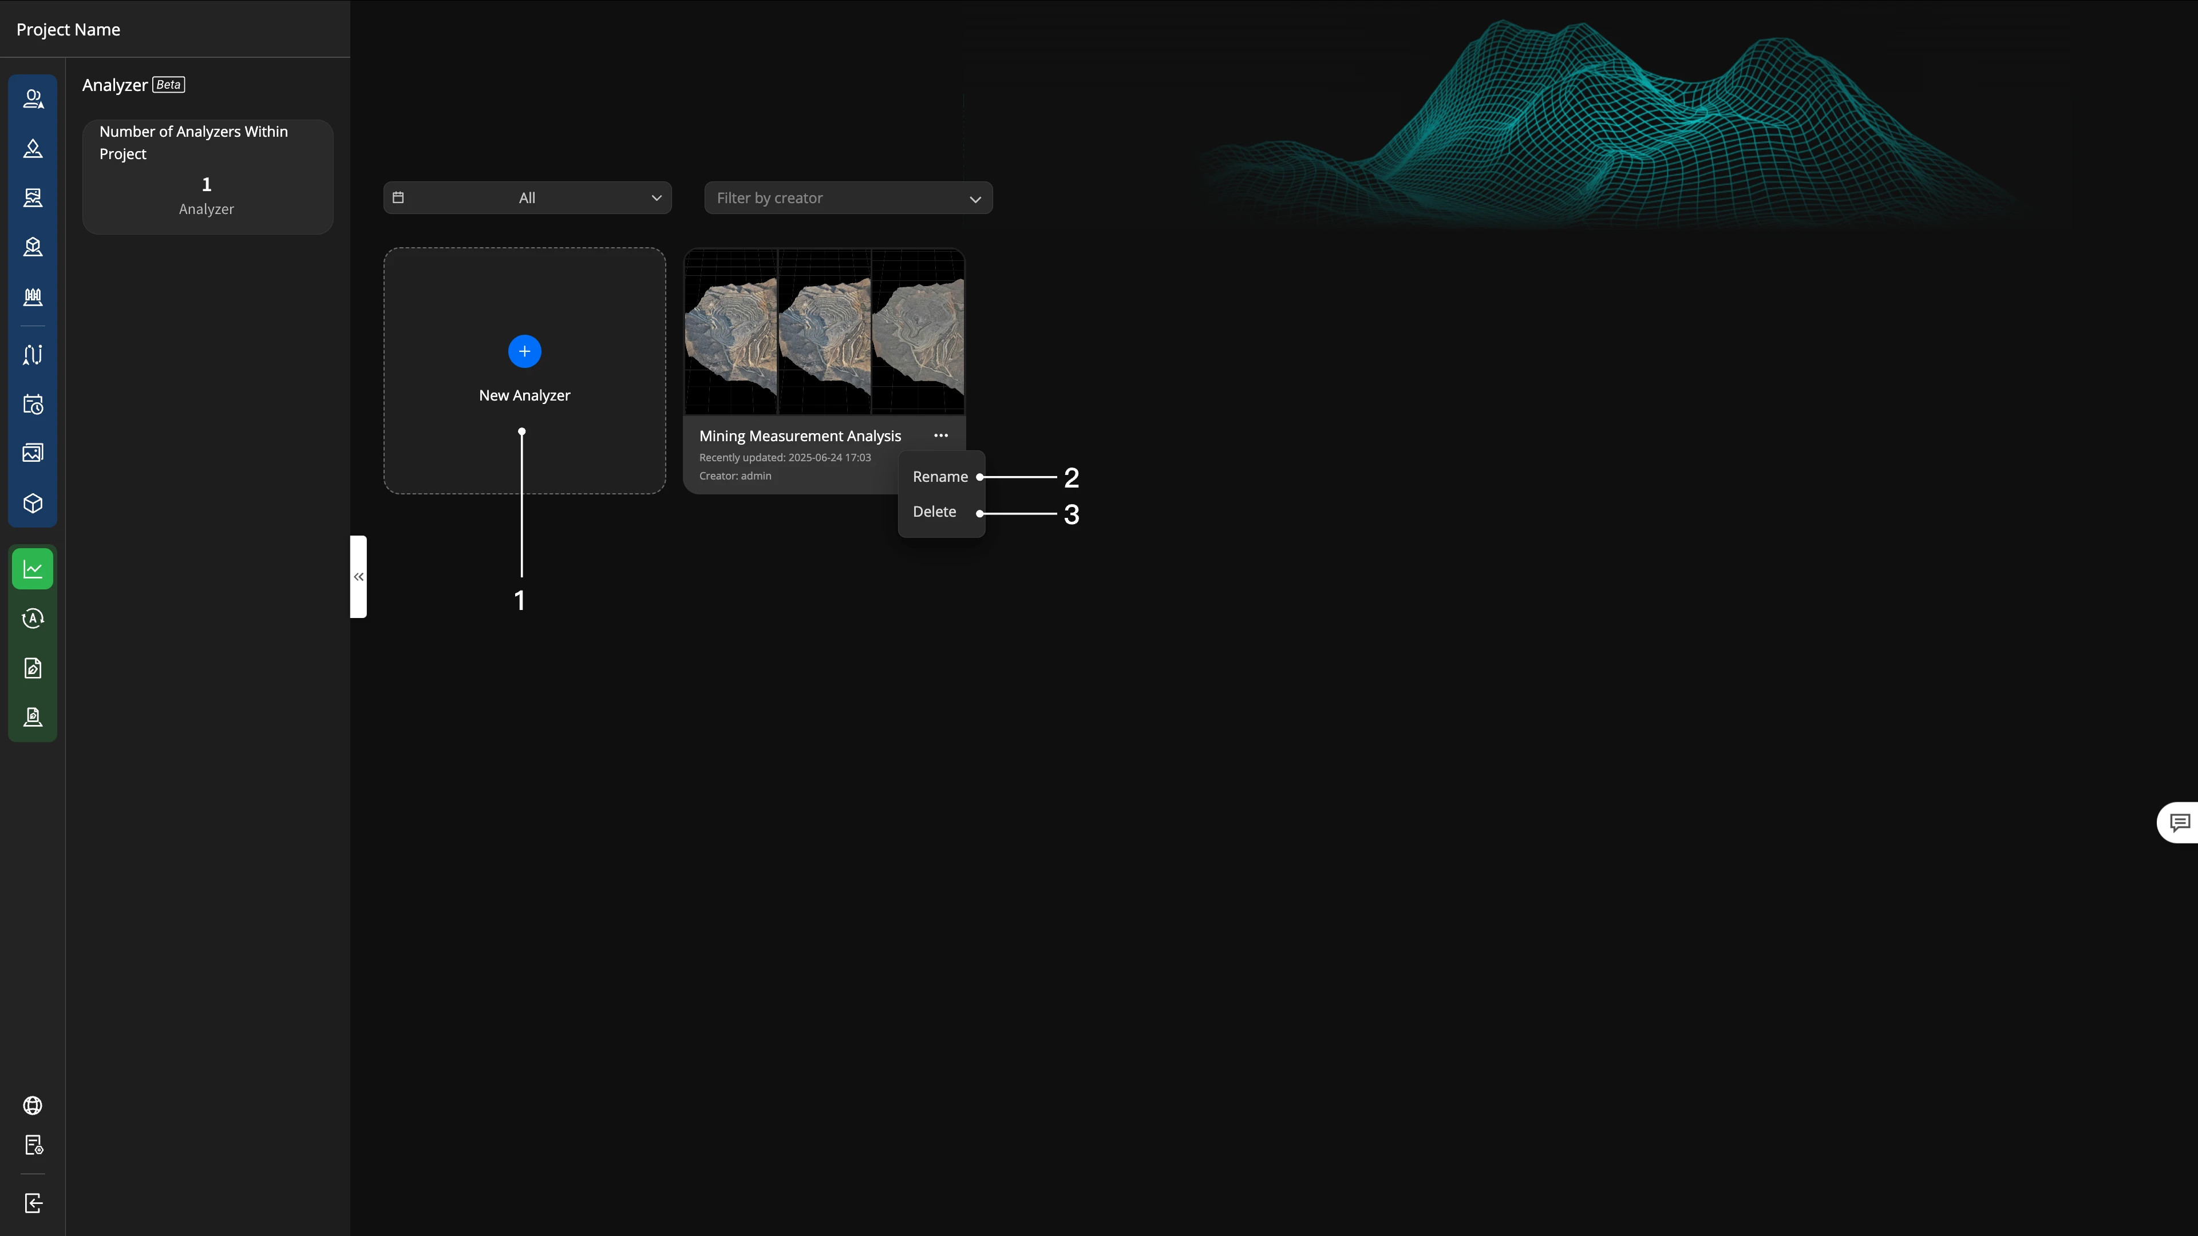Image resolution: width=2198 pixels, height=1236 pixels.
Task: Click the three-dots menu on Mining Measurement Analysis
Action: 941,436
